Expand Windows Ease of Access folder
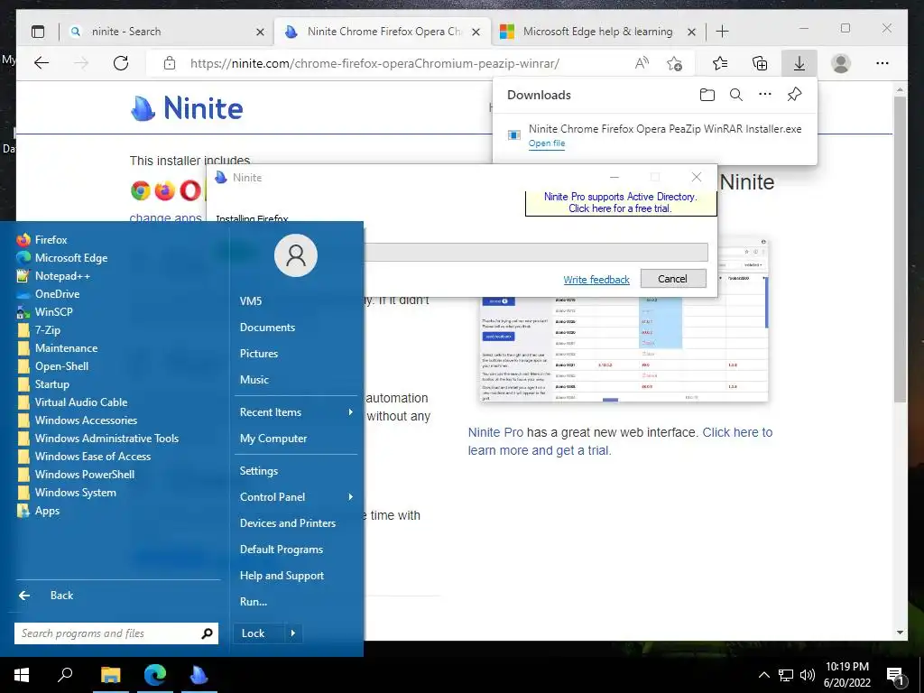Image resolution: width=924 pixels, height=693 pixels. pos(84,456)
